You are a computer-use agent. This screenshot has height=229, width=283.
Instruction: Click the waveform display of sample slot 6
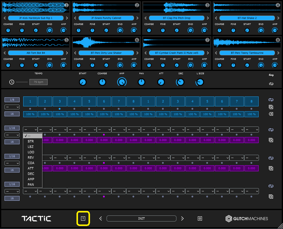click(x=106, y=42)
